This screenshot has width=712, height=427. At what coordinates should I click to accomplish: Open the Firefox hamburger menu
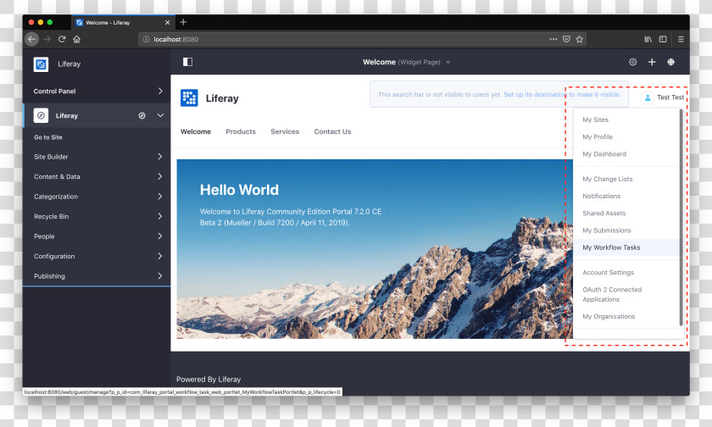681,39
